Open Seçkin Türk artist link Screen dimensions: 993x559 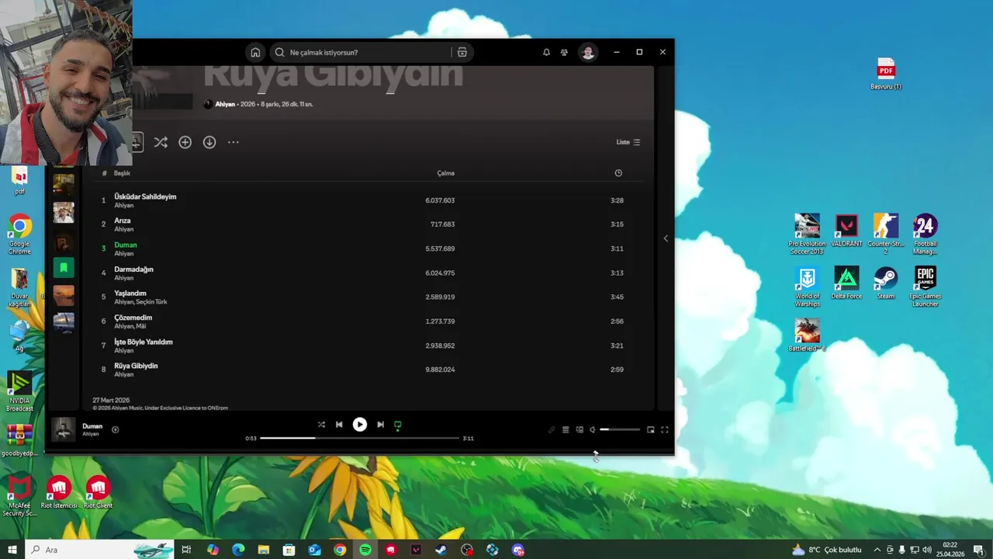click(151, 302)
